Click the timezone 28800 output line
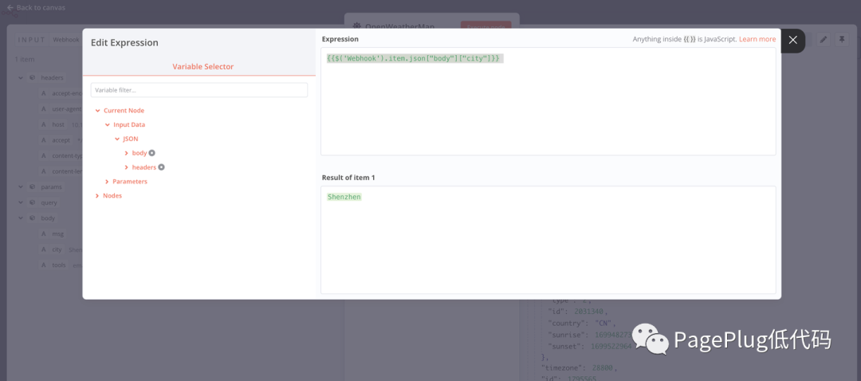The width and height of the screenshot is (861, 381). 580,367
